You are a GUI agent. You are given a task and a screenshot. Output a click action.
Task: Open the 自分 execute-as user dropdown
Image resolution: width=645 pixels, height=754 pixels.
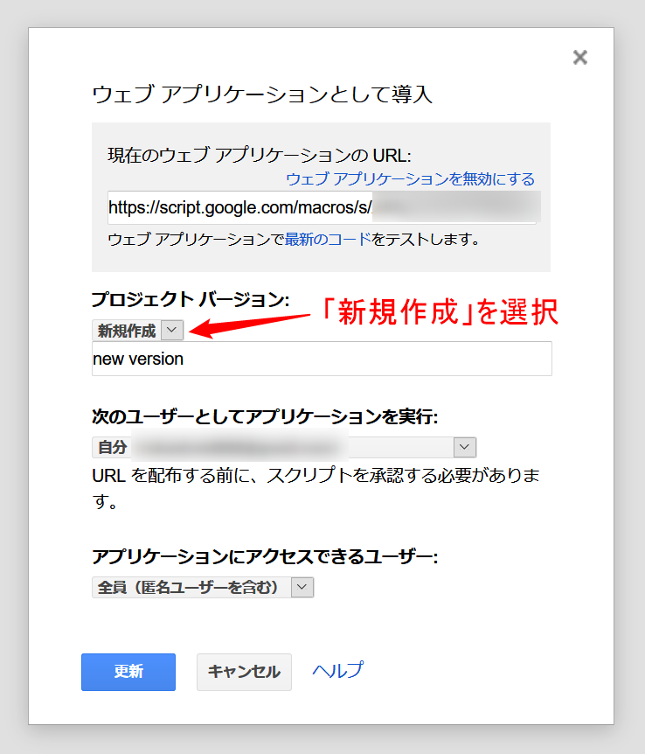[x=284, y=447]
